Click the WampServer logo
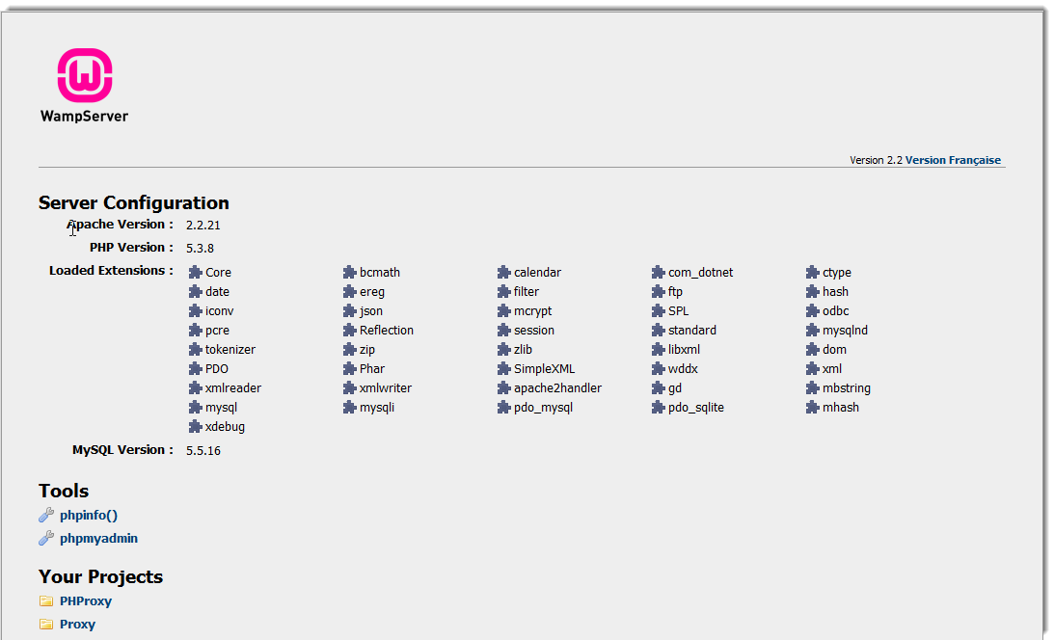Screen dimensions: 1054x640 click(84, 85)
